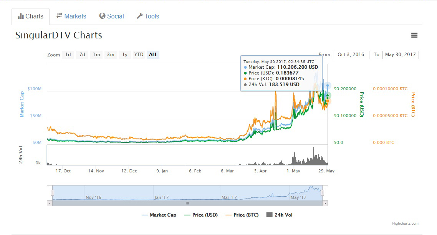Click the 14. Nov date axis label

click(x=96, y=171)
